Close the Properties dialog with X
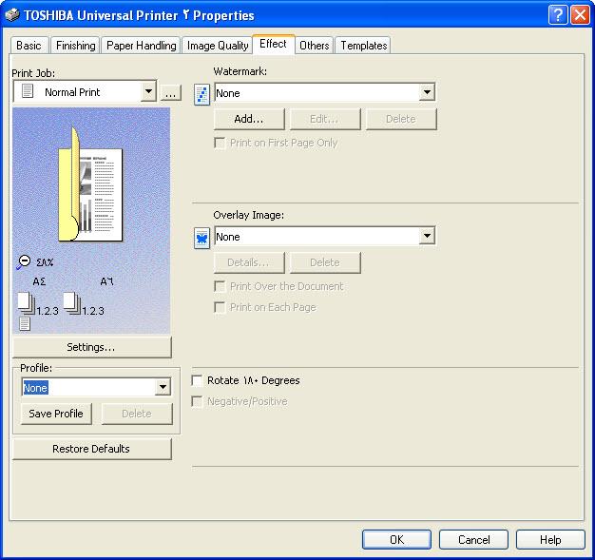Screen dimensions: 595x560 tap(580, 15)
